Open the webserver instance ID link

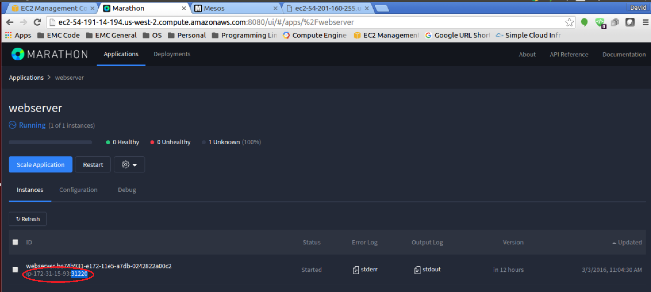(99, 266)
